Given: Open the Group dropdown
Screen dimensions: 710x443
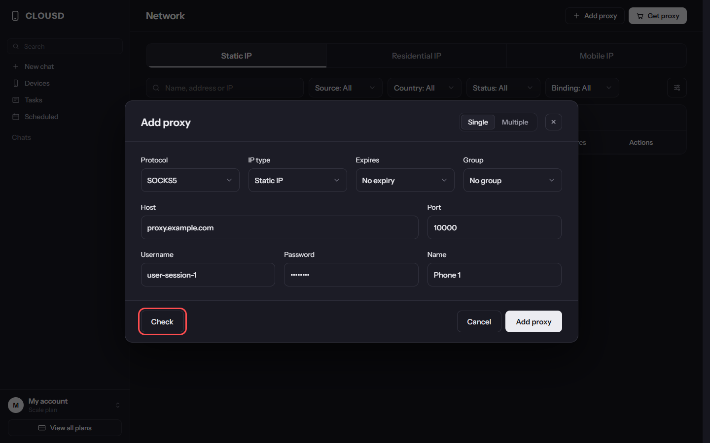Looking at the screenshot, I should point(512,180).
